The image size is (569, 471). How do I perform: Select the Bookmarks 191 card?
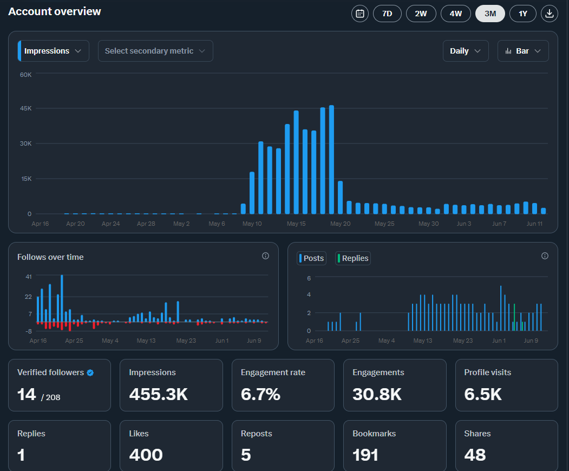395,446
